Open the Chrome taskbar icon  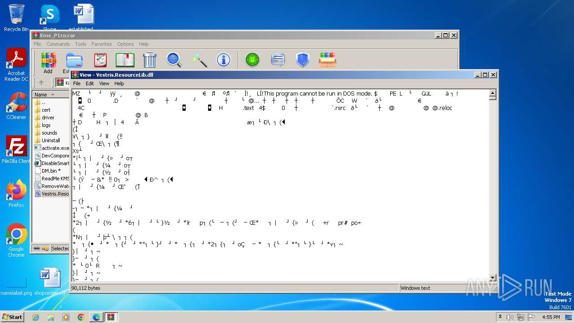[81, 317]
